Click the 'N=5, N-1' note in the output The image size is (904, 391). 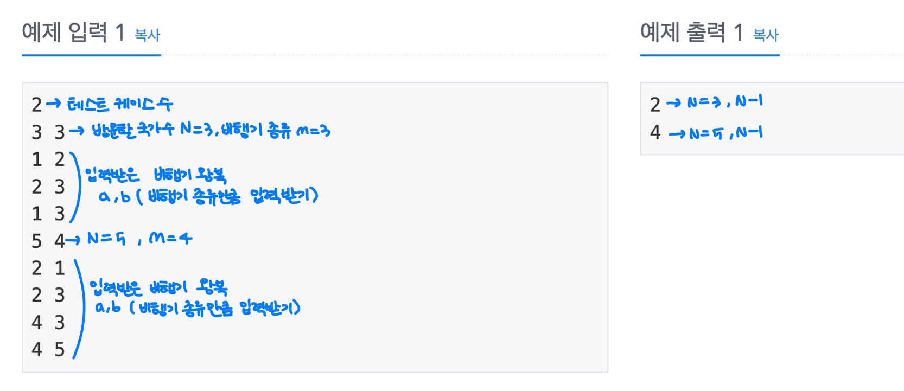tap(725, 132)
